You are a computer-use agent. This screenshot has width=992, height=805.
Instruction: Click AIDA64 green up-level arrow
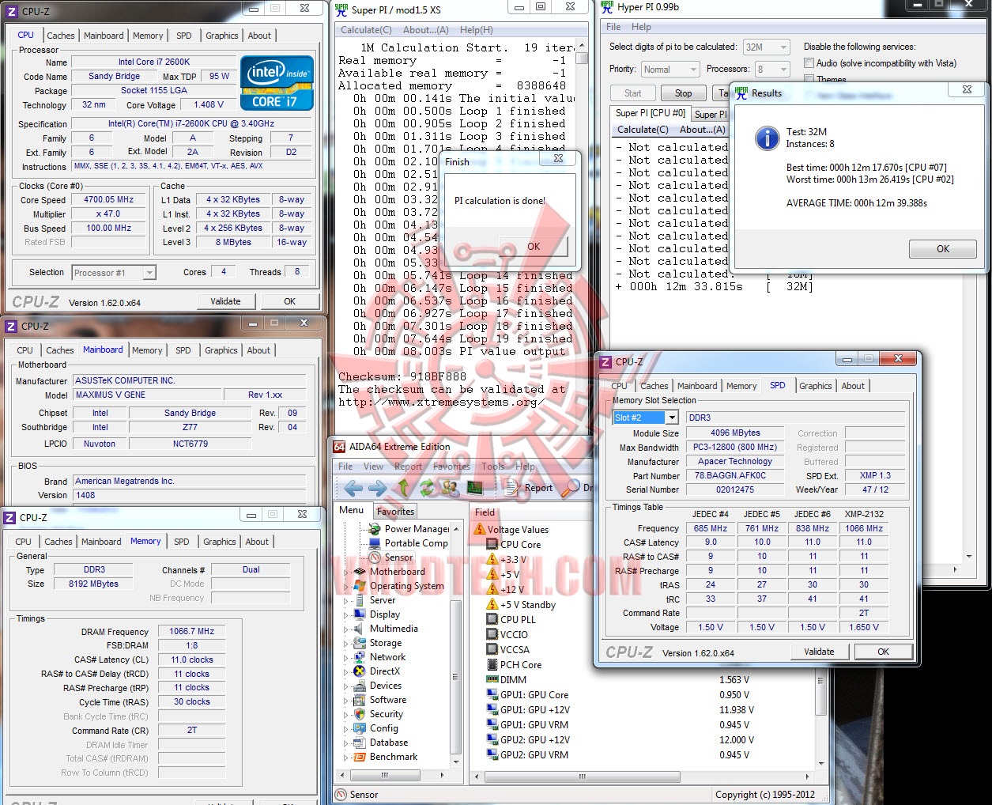pos(403,488)
